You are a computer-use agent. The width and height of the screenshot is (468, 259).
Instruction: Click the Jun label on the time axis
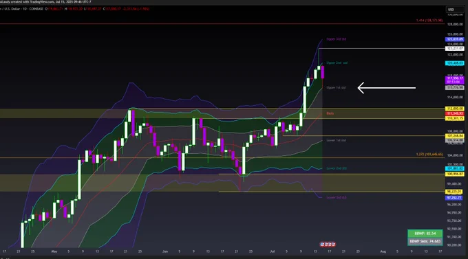(x=165, y=251)
